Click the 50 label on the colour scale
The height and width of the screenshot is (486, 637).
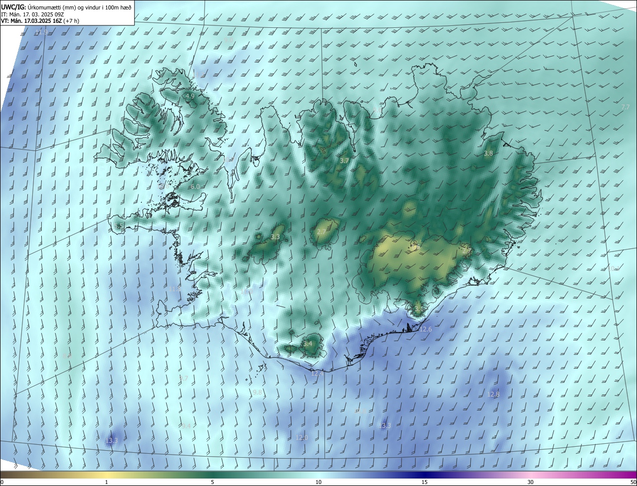click(633, 483)
